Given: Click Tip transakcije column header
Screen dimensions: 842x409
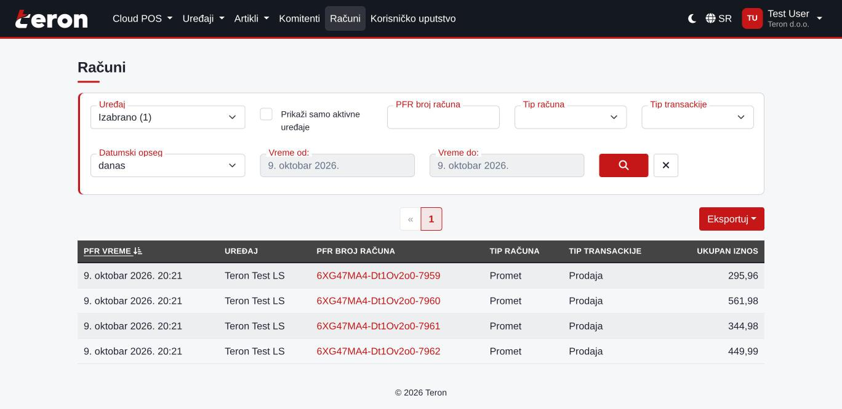Looking at the screenshot, I should [x=605, y=251].
